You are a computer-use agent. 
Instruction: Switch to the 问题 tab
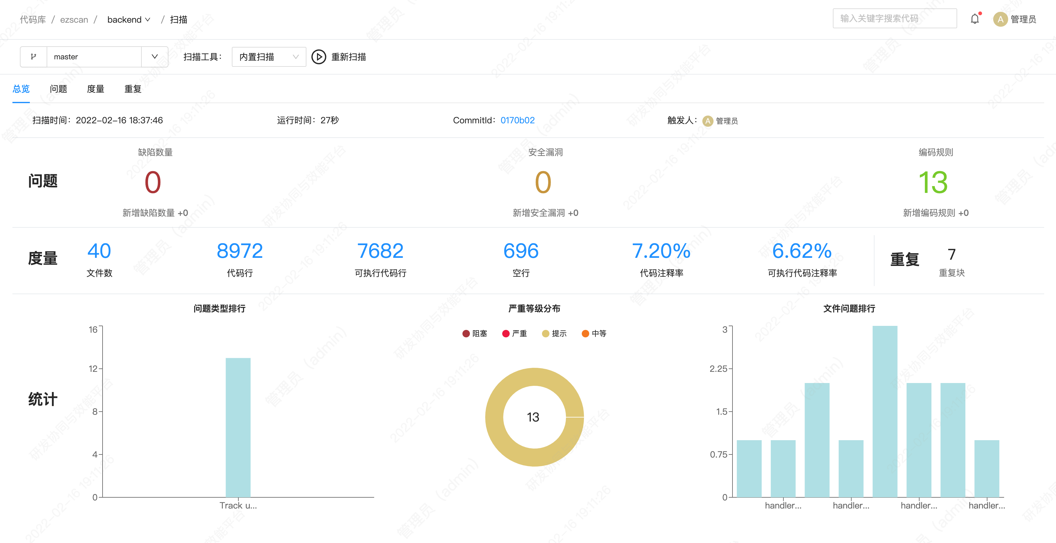click(x=58, y=89)
